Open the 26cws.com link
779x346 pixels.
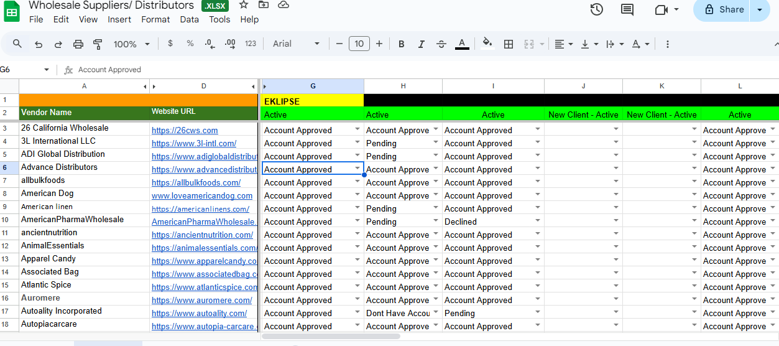pos(185,130)
